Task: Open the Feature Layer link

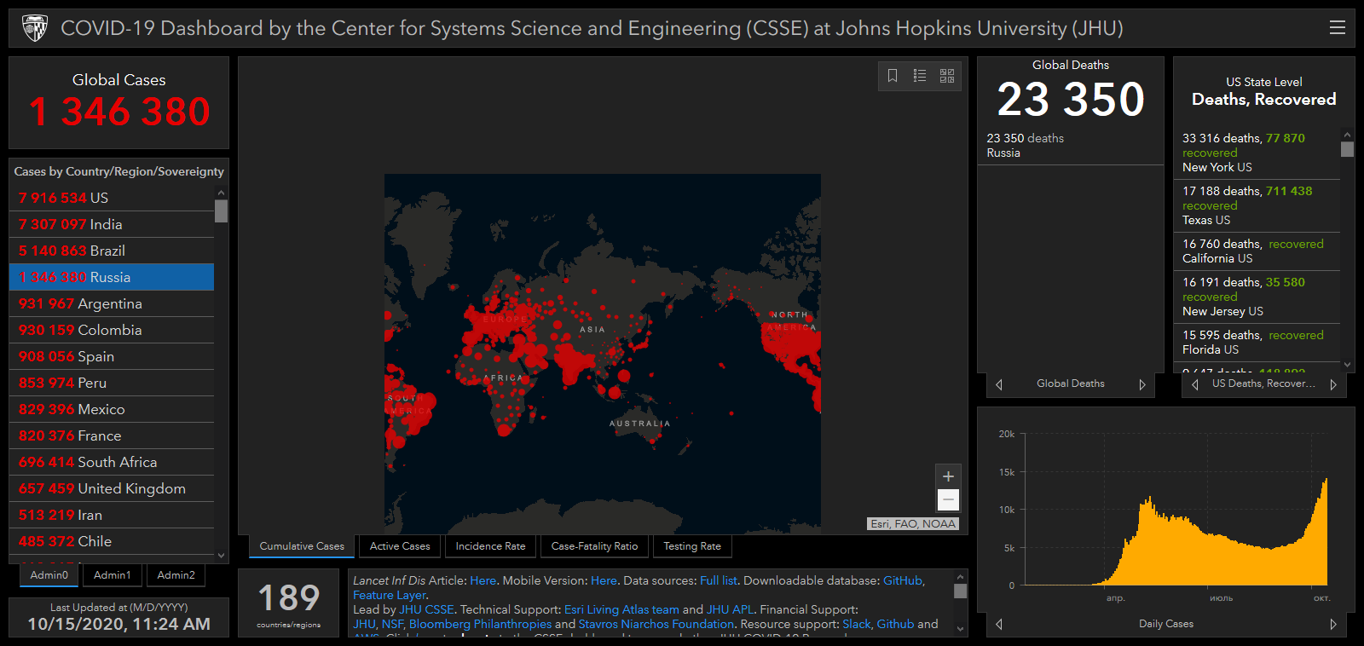Action: [389, 595]
